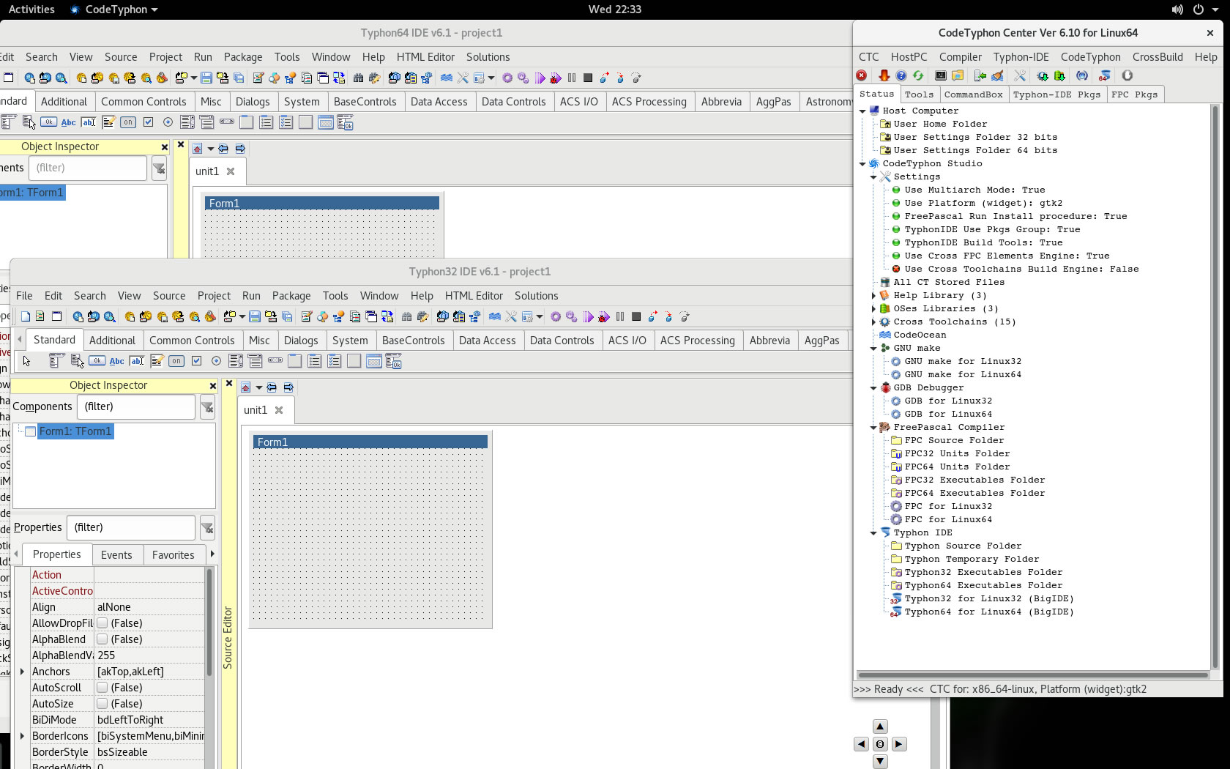Select the TMainMenu component in Typhon32 palette
The image size is (1230, 769).
[57, 361]
